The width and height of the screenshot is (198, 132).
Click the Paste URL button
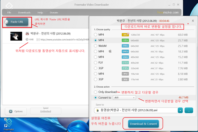pyautogui.click(x=17, y=22)
